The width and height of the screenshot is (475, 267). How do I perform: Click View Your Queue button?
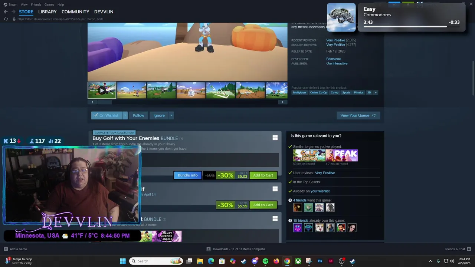[358, 115]
